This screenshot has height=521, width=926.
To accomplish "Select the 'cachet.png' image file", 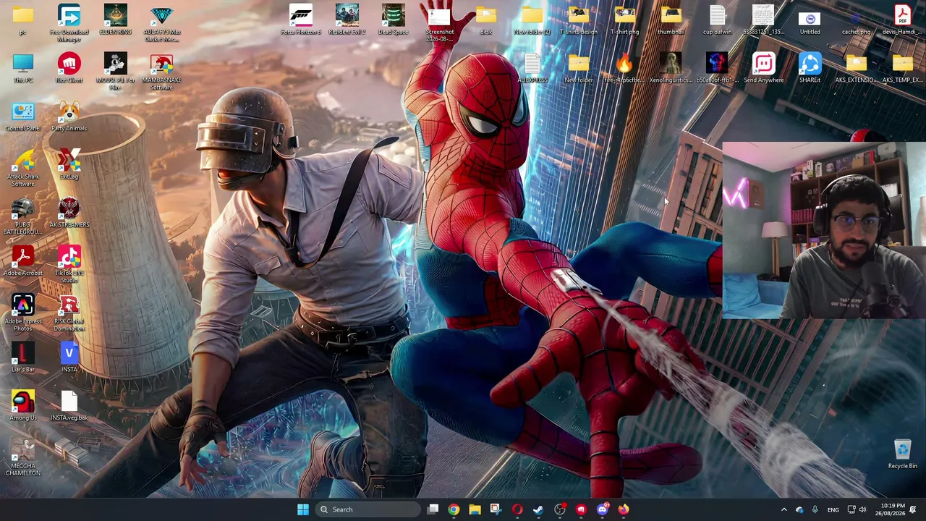I will (x=857, y=20).
